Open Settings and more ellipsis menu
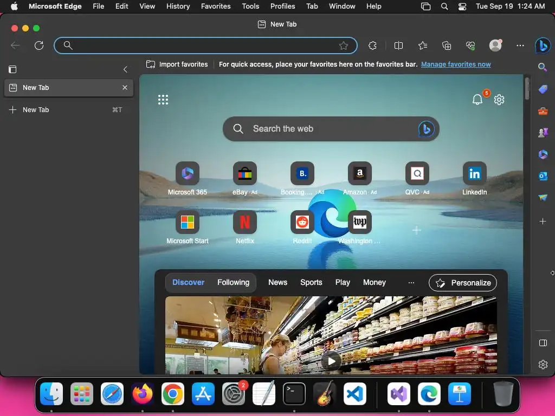Screen dimensions: 555x416 point(520,45)
